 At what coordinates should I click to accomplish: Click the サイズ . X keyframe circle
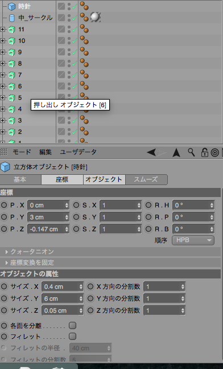(4, 286)
